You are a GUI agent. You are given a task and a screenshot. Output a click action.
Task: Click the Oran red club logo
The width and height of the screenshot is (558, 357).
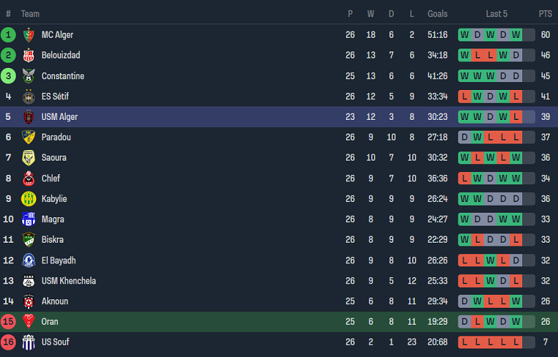click(x=29, y=322)
